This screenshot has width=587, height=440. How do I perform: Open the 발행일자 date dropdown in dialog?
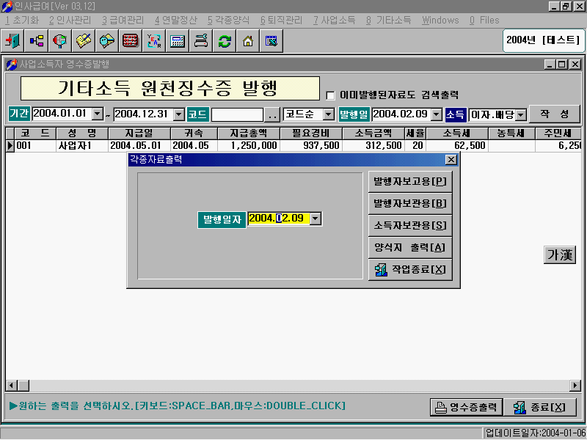point(316,219)
